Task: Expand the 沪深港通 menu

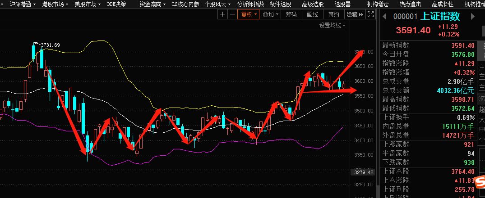Action: (23, 4)
